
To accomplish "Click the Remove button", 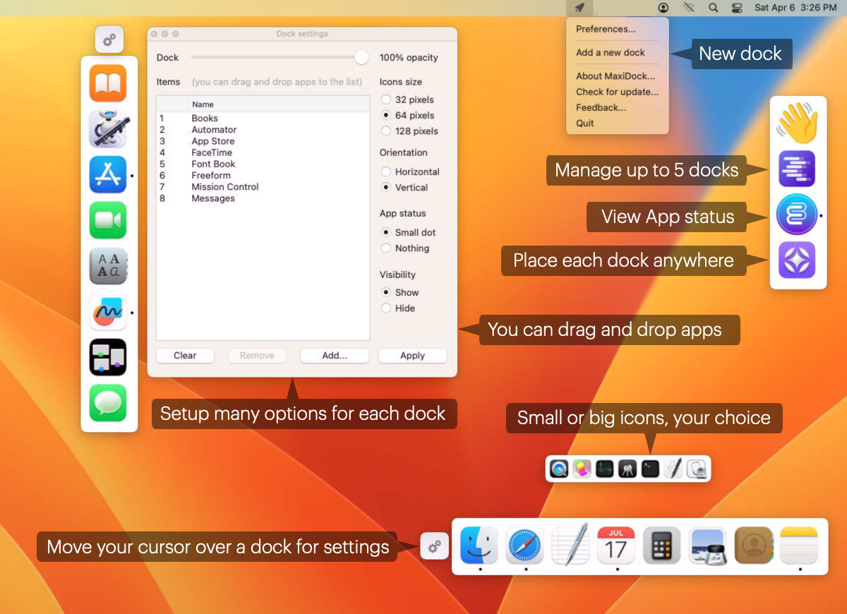I will coord(257,356).
